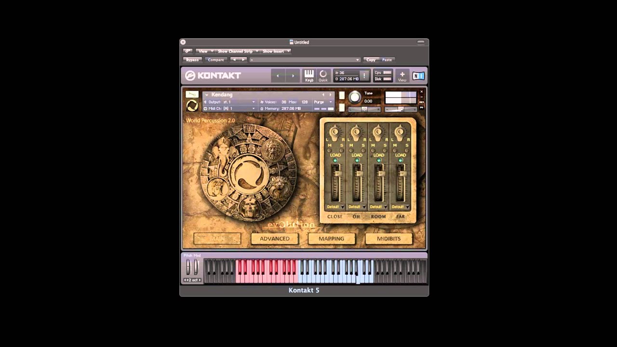The width and height of the screenshot is (617, 347).
Task: Click the Kontakt logo
Action: [x=213, y=76]
